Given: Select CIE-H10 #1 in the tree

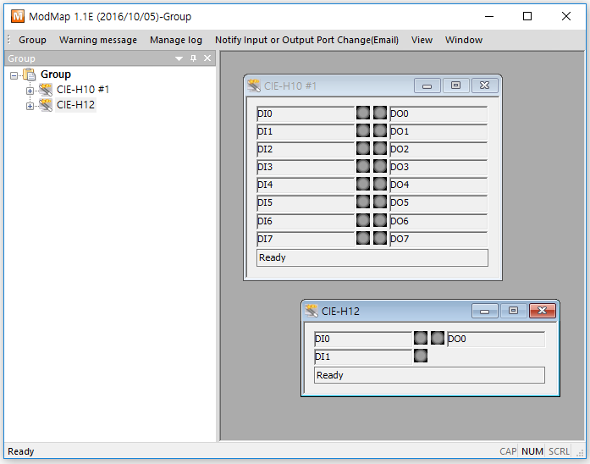Looking at the screenshot, I should click(x=83, y=90).
